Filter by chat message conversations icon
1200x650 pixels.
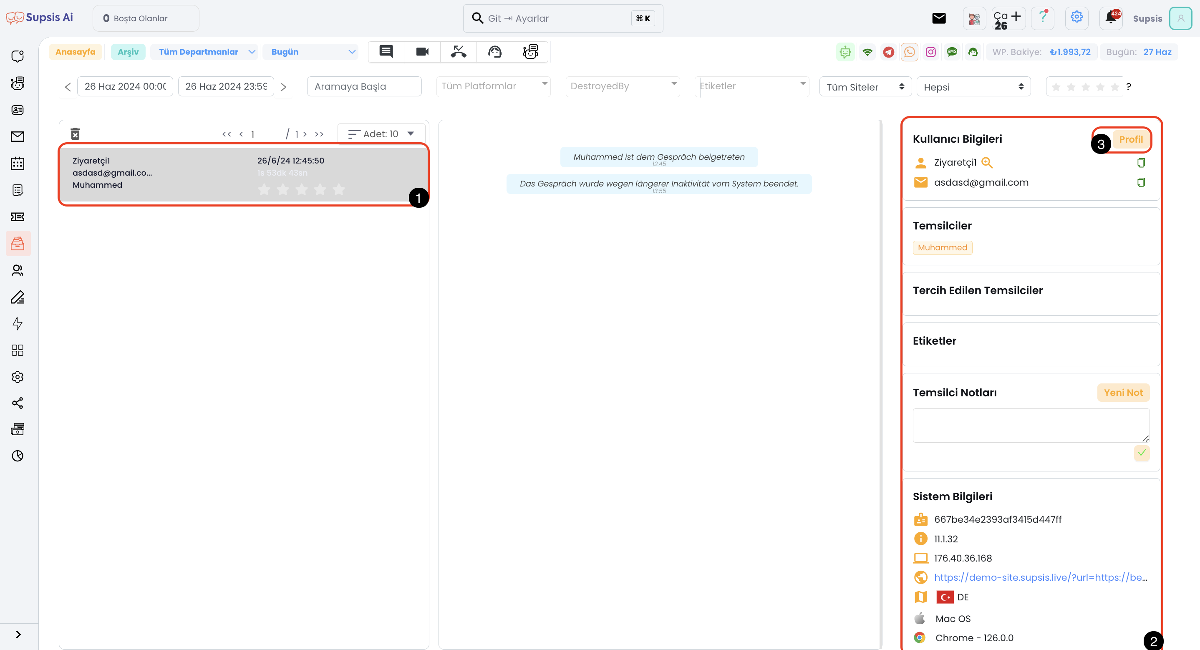(386, 51)
